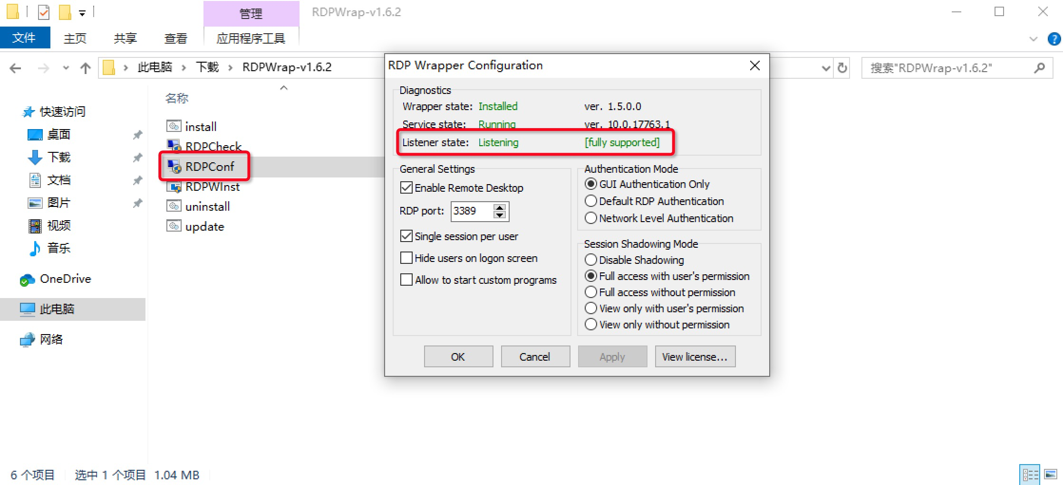Open 应用程序工具 application tools tab
Screen dimensions: 1063x485
click(x=251, y=38)
